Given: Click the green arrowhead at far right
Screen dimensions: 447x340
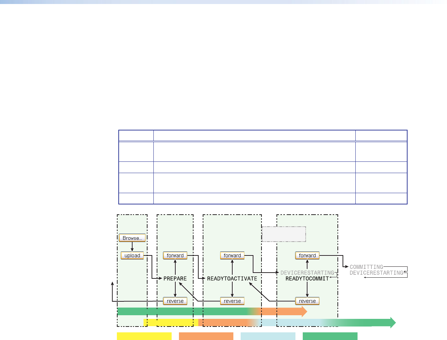Looking at the screenshot, I should pos(393,323).
